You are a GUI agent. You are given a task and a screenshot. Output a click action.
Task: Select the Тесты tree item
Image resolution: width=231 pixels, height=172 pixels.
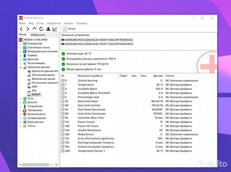pyautogui.click(x=29, y=126)
